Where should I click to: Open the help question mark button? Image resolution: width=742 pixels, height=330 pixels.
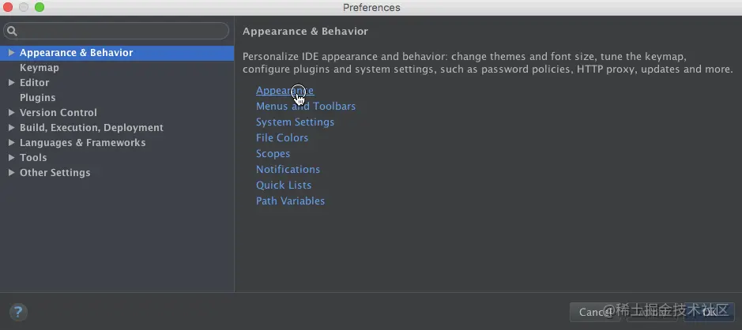(18, 312)
